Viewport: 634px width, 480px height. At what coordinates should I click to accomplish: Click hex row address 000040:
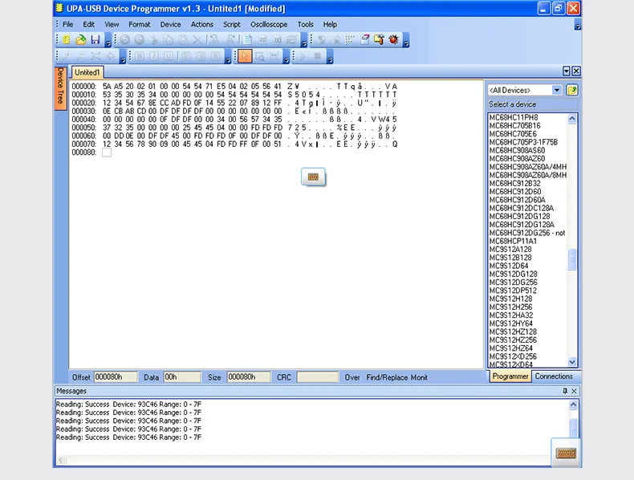point(84,120)
